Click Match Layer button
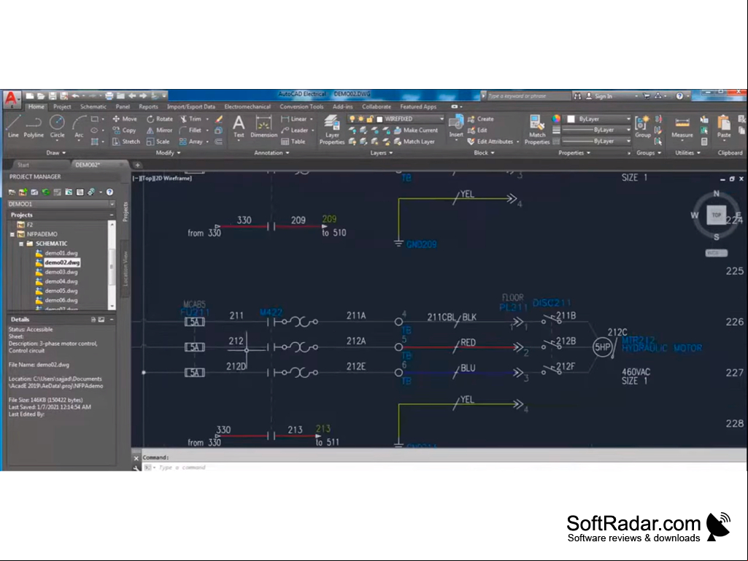The height and width of the screenshot is (561, 748). 415,142
